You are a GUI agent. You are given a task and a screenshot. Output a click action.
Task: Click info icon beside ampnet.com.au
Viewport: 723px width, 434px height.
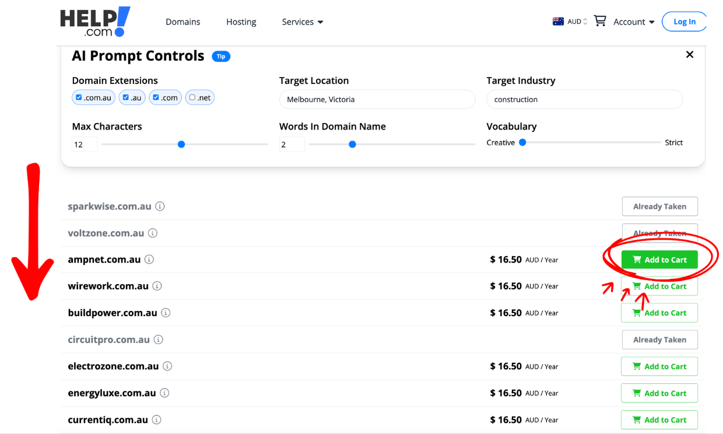pyautogui.click(x=149, y=260)
